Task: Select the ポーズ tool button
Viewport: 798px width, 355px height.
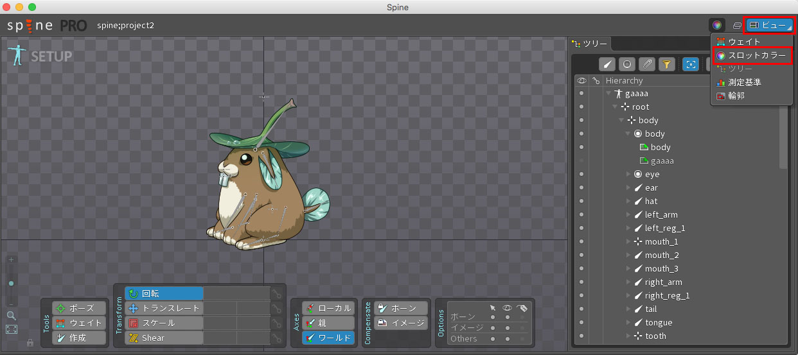Action: 79,308
